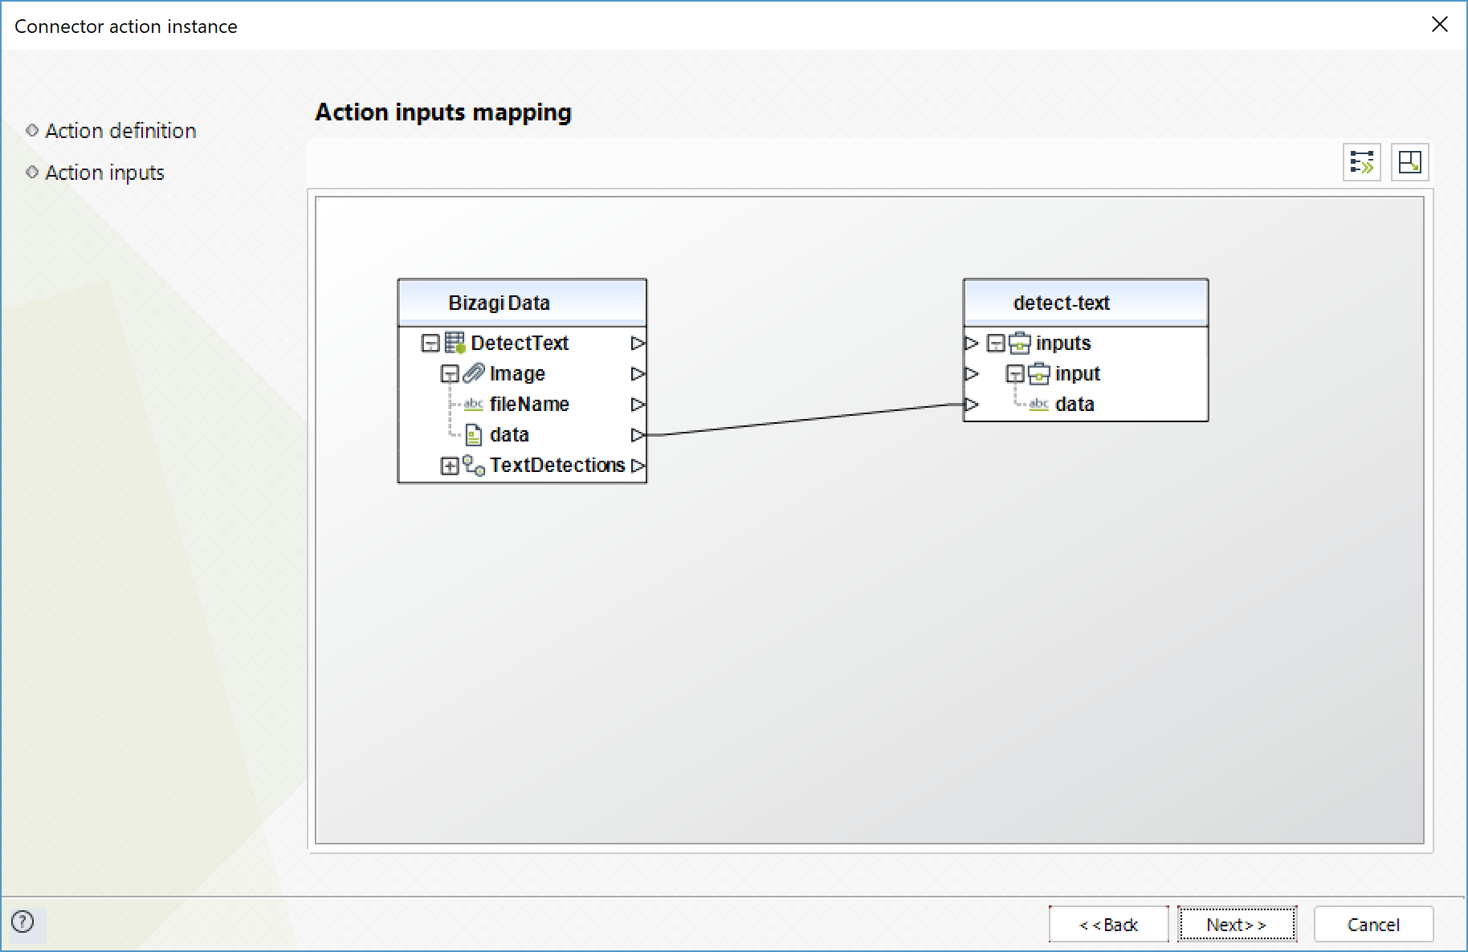This screenshot has height=952, width=1468.
Task: Click the Image paperclip attachment icon
Action: (475, 373)
